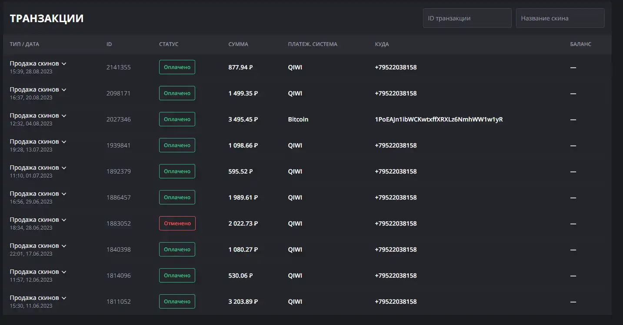The width and height of the screenshot is (623, 325).
Task: Click the amount 3 203.89 ₽
Action: [243, 302]
